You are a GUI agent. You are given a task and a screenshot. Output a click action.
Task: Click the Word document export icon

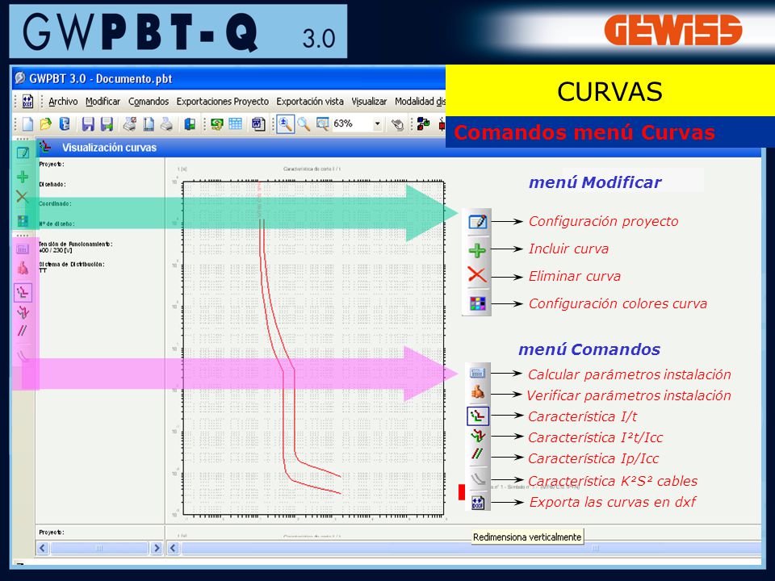coord(258,123)
